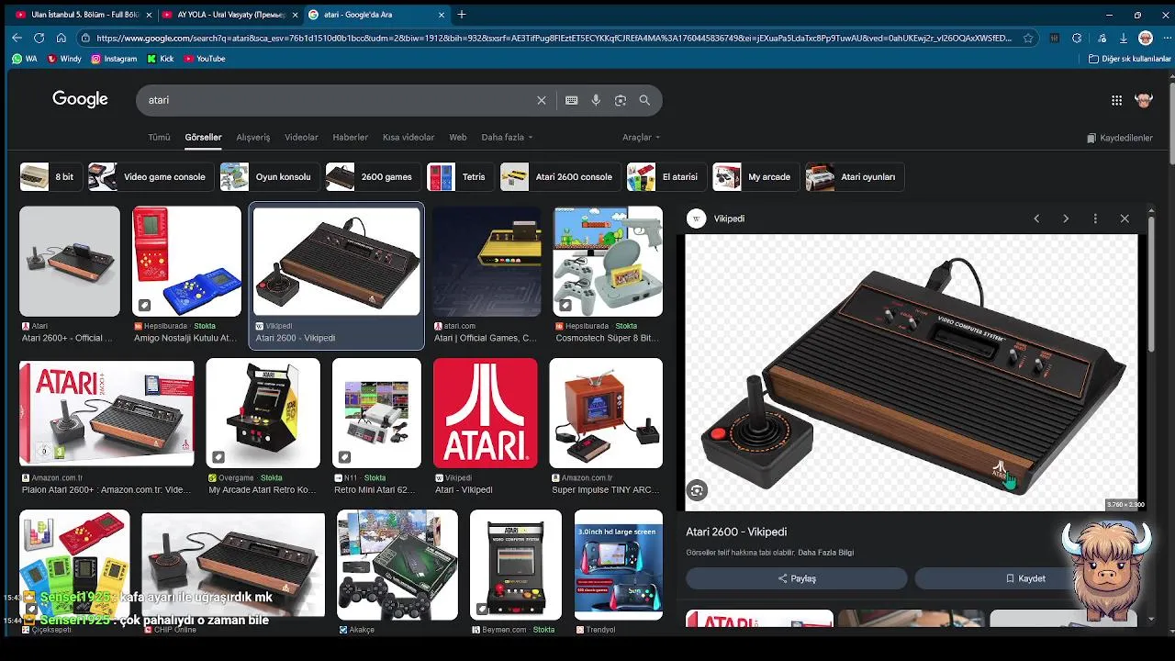Click the Paylaş share button
Screen dimensions: 1175x661
pyautogui.click(x=797, y=578)
